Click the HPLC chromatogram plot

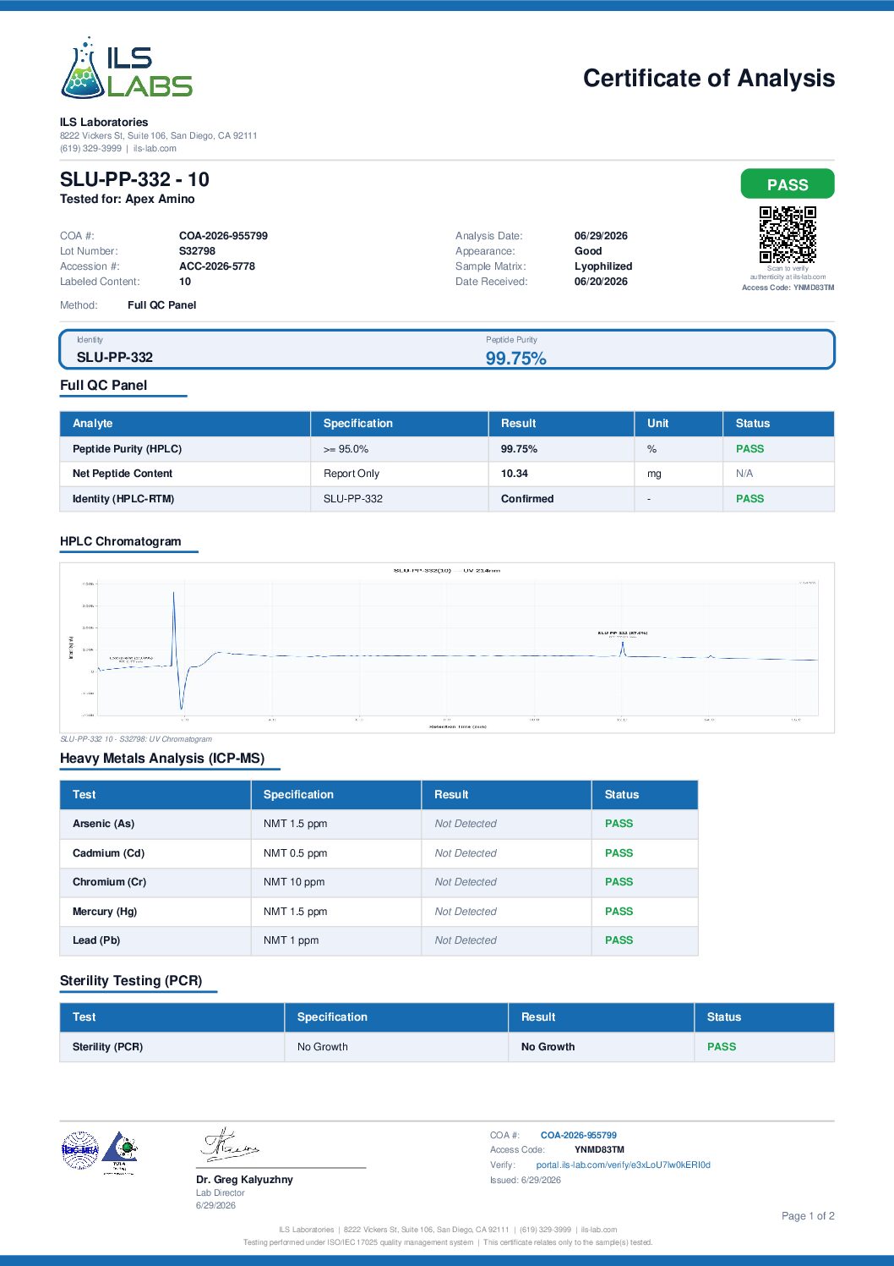coord(447,648)
